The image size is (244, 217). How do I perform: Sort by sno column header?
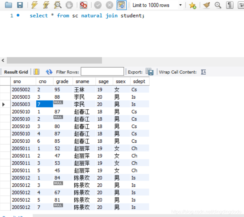point(23,81)
